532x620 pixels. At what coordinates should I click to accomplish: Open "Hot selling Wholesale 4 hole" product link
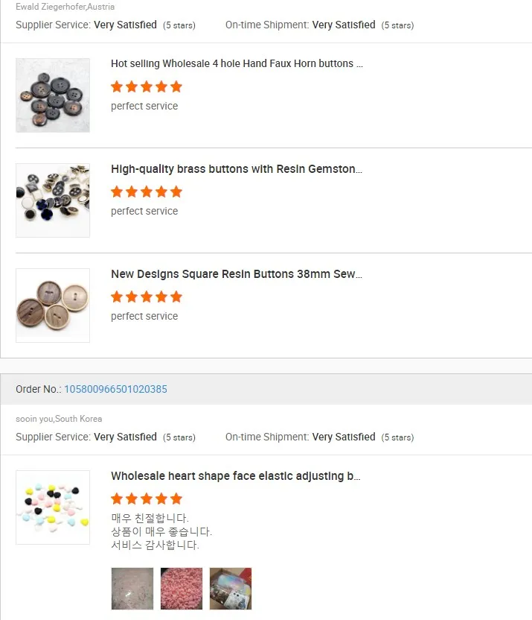tap(237, 64)
